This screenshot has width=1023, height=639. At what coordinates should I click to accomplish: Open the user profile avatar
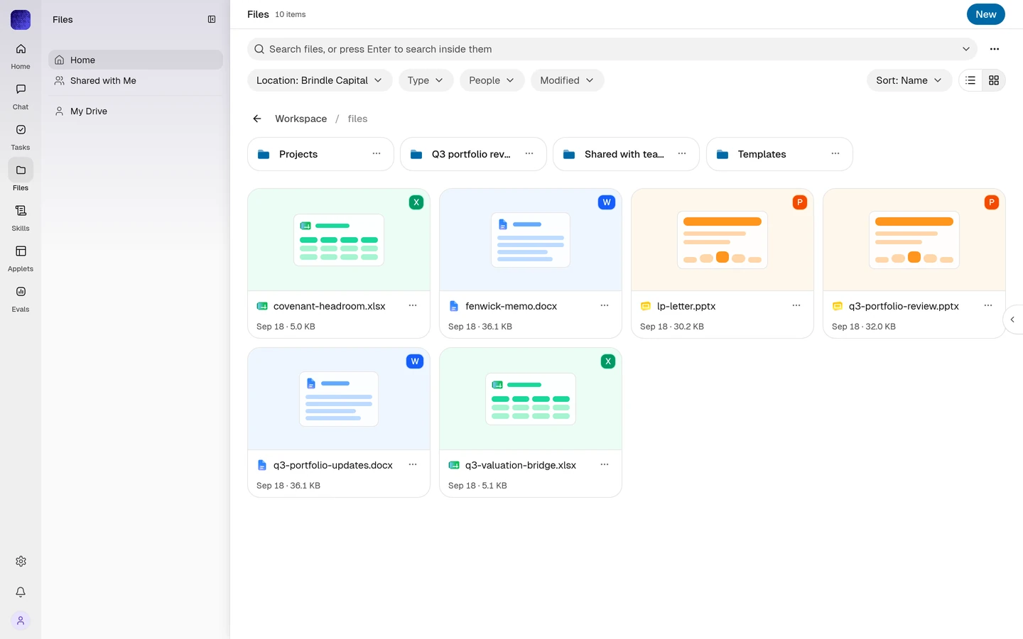click(x=21, y=621)
